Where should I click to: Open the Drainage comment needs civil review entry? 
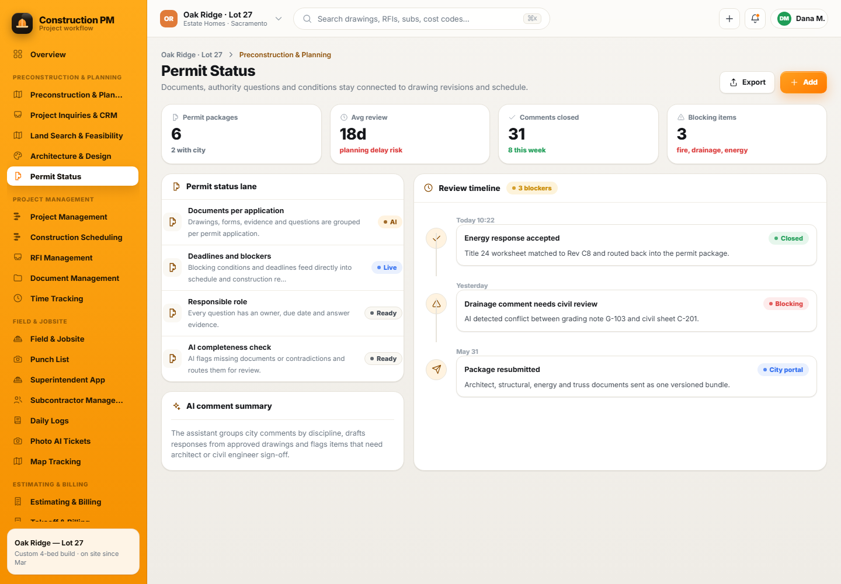click(x=637, y=311)
